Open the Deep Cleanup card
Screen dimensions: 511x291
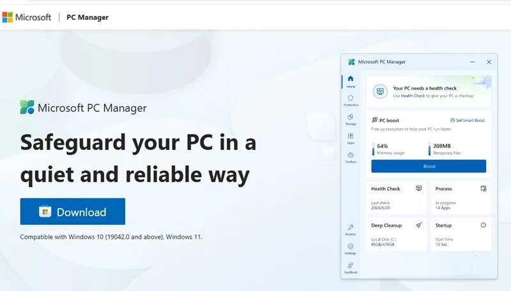coord(396,234)
